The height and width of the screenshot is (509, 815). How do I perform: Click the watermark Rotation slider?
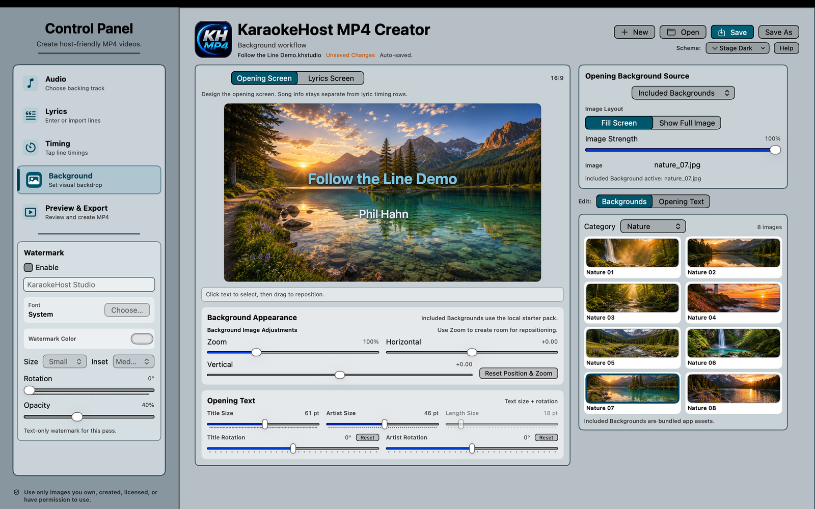pyautogui.click(x=89, y=390)
